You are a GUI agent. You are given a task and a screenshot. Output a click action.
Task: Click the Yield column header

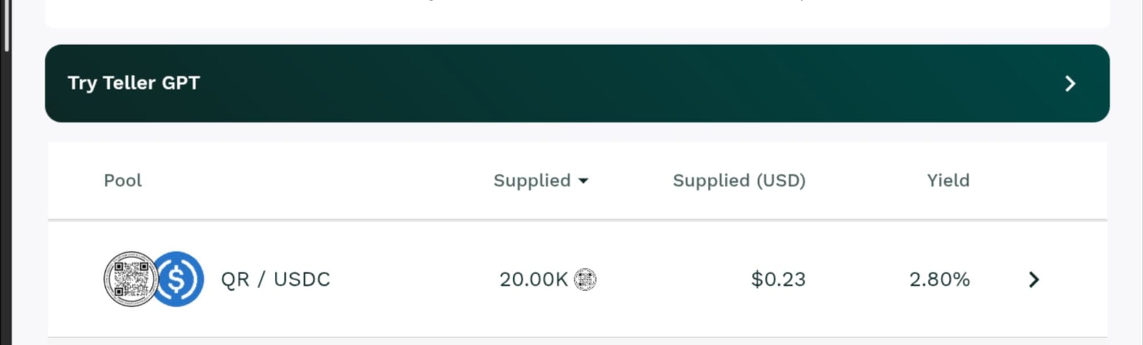948,180
